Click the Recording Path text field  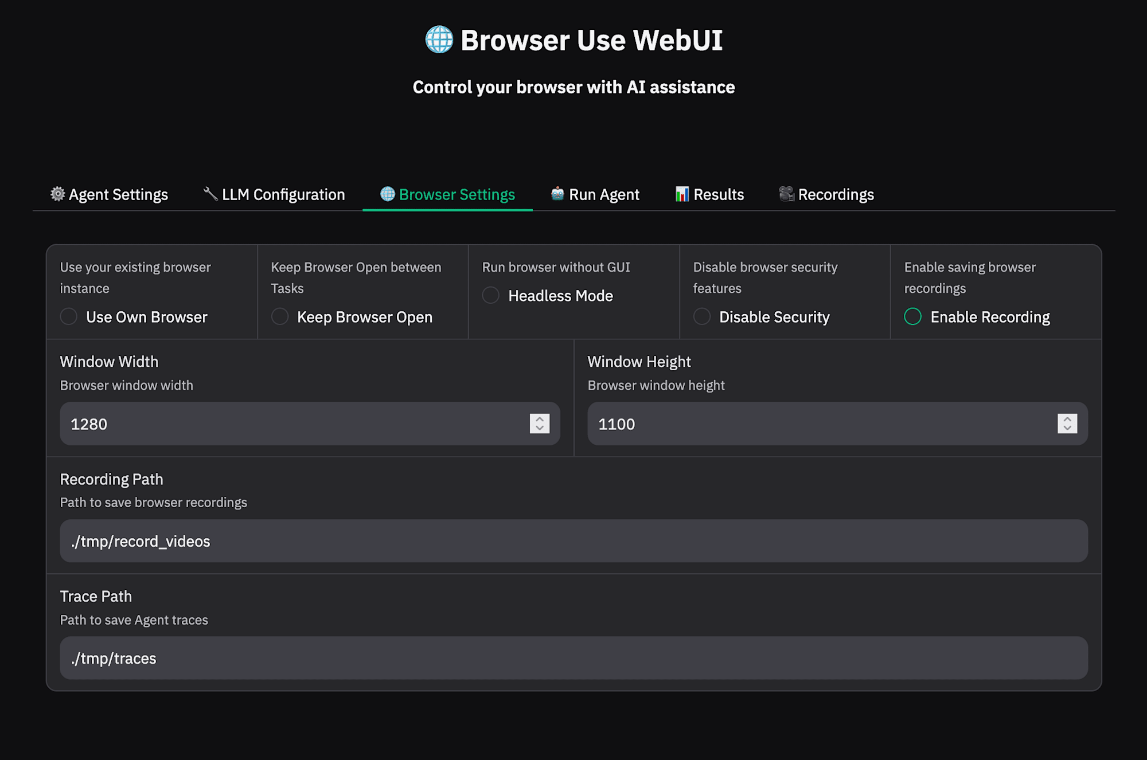574,541
